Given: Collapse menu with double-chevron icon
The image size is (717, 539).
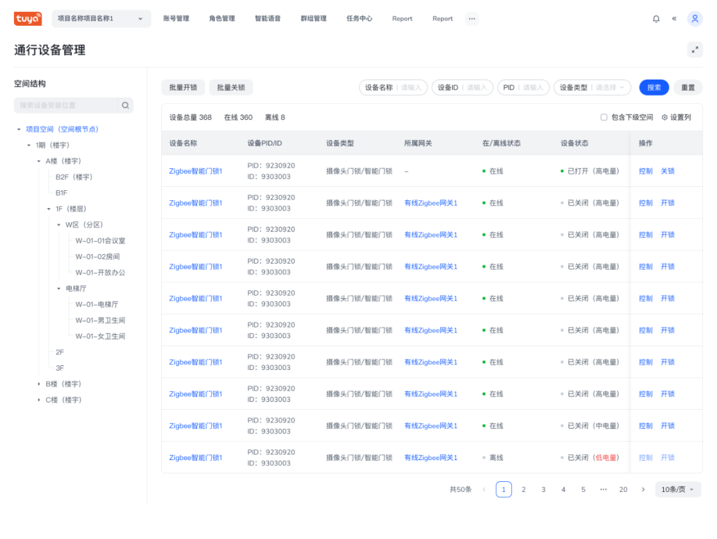Looking at the screenshot, I should point(674,19).
